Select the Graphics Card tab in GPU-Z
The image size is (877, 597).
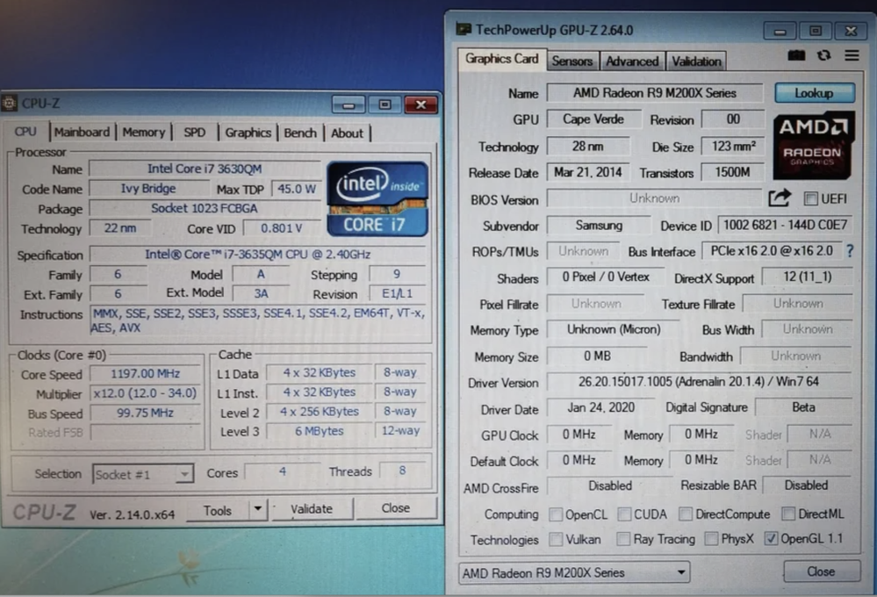(501, 59)
